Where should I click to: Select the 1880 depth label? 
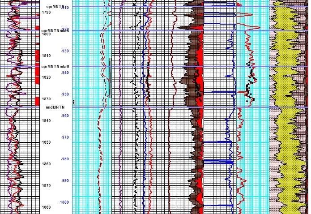(x=47, y=207)
